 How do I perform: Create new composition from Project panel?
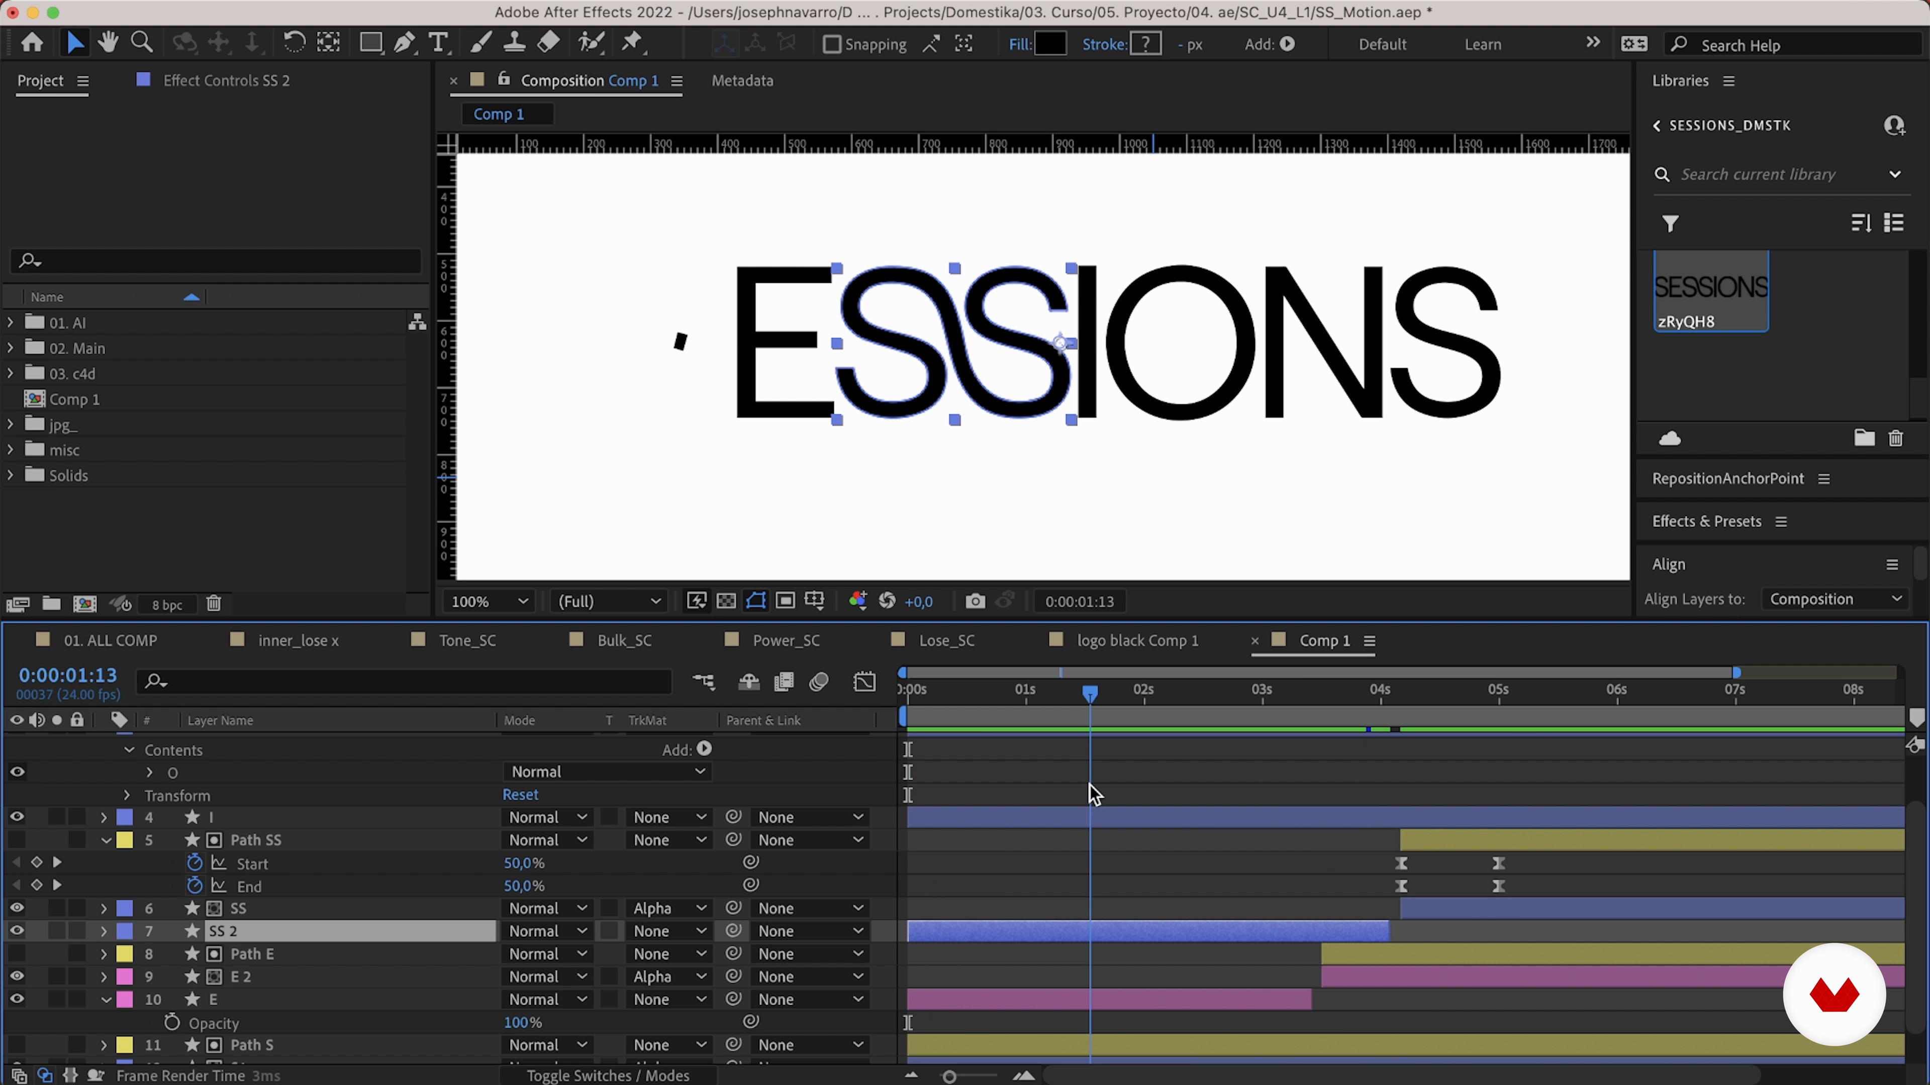point(84,603)
